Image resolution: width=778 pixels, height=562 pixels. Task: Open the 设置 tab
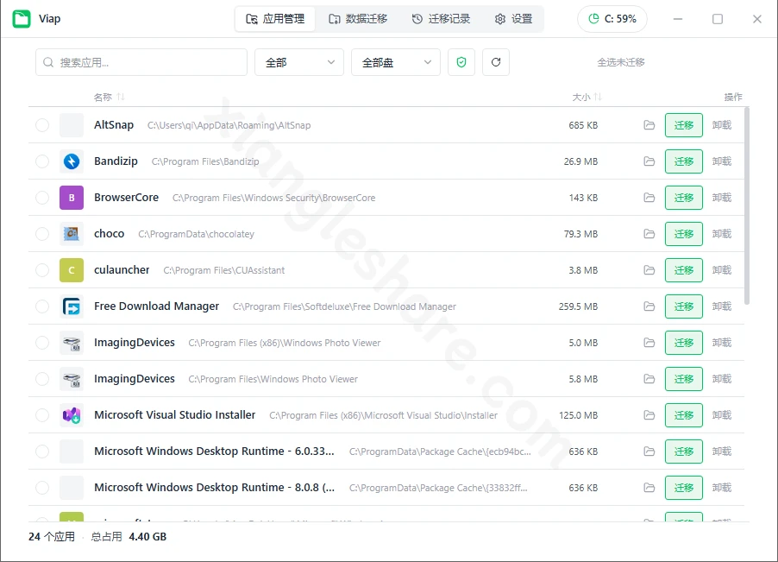pyautogui.click(x=513, y=19)
